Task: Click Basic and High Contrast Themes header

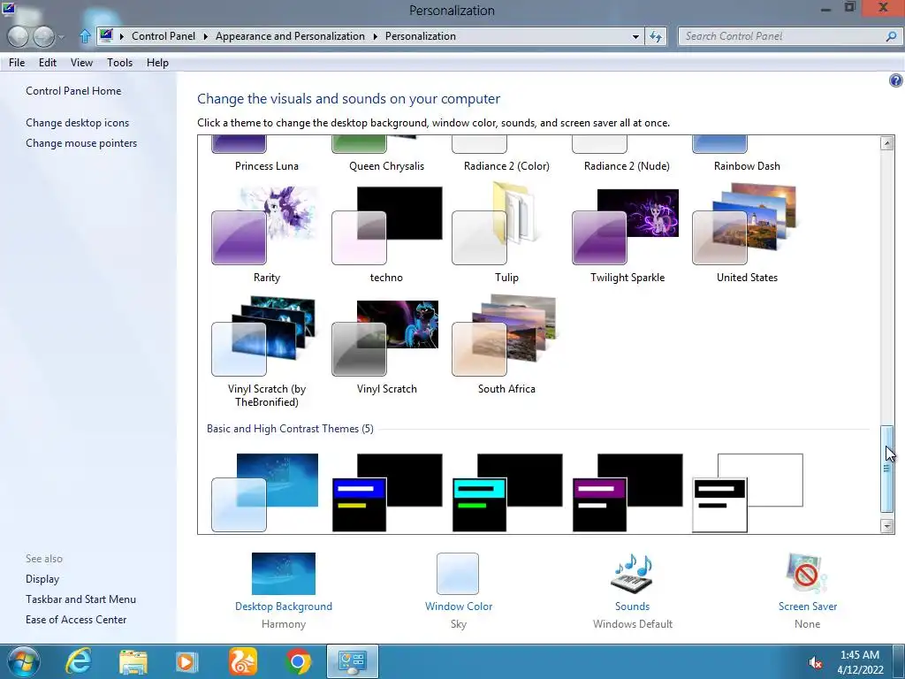Action: pyautogui.click(x=290, y=429)
